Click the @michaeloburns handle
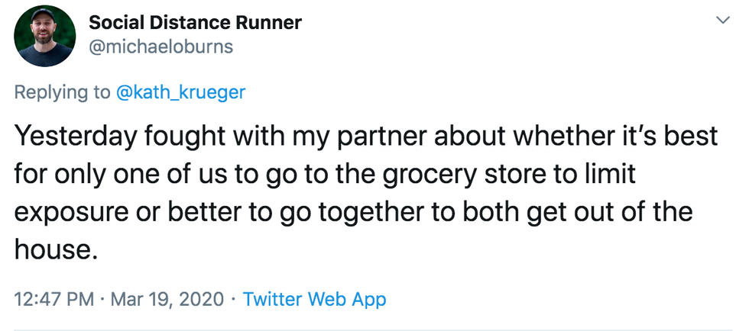Image resolution: width=749 pixels, height=331 pixels. click(161, 47)
